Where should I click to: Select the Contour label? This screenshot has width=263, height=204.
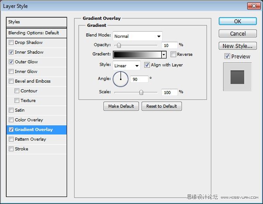click(x=29, y=91)
